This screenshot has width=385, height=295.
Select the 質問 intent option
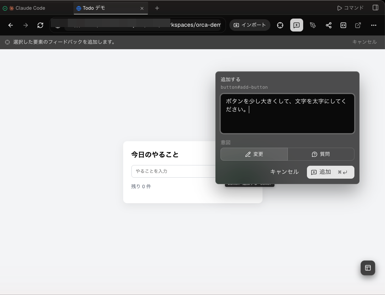point(321,154)
